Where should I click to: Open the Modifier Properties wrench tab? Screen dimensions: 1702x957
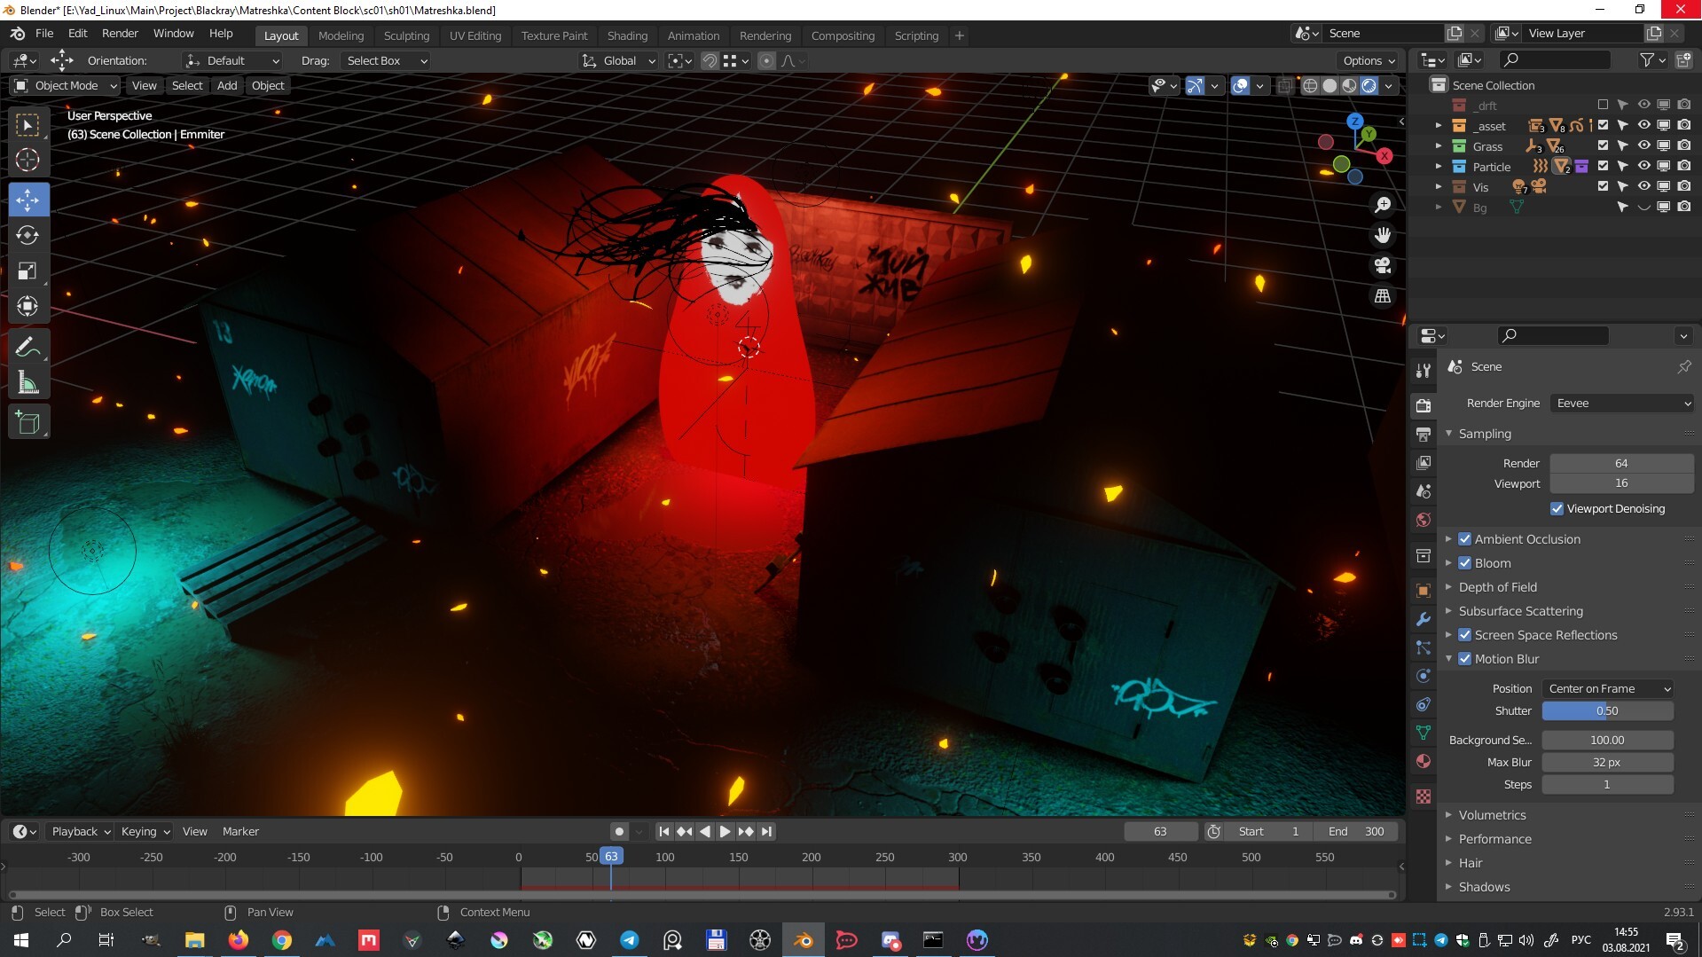point(1423,618)
